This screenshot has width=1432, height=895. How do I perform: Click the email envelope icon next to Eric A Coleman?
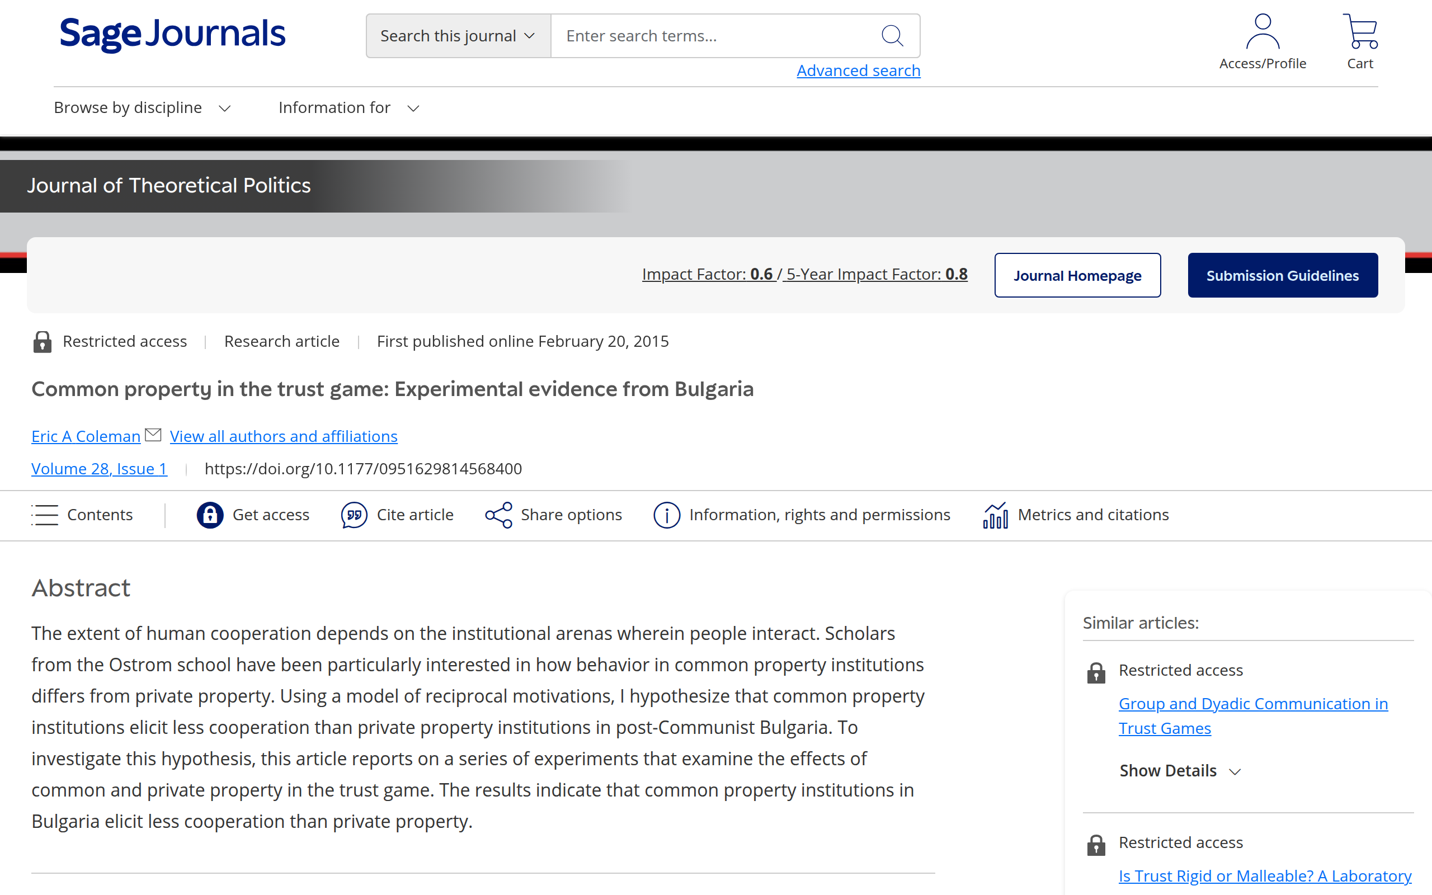[153, 435]
